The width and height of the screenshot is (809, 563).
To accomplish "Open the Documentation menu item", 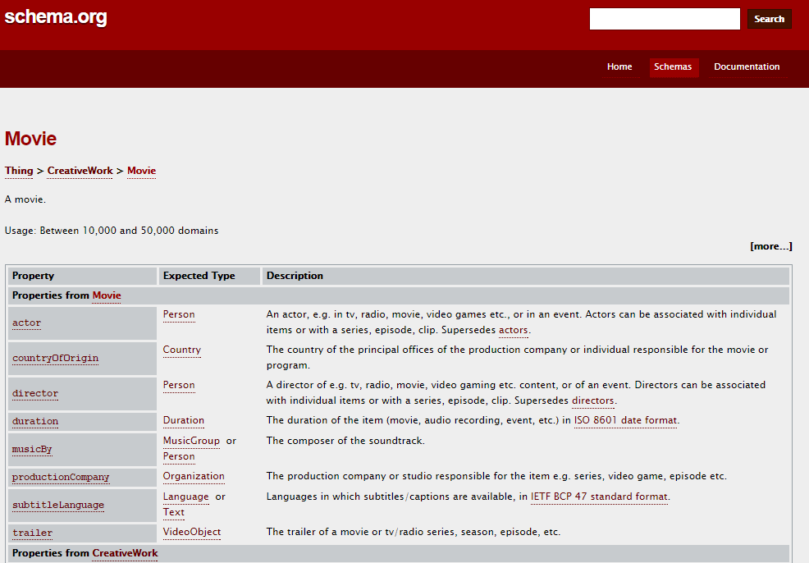I will (x=747, y=67).
